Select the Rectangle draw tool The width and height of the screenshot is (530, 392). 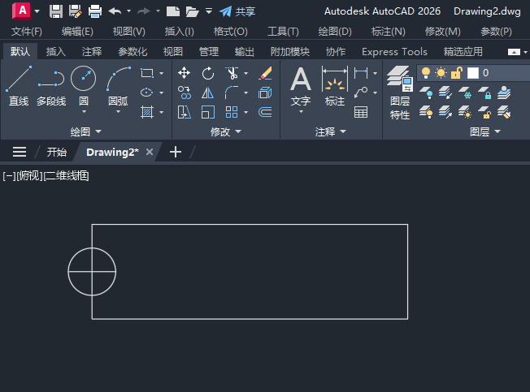(x=147, y=73)
